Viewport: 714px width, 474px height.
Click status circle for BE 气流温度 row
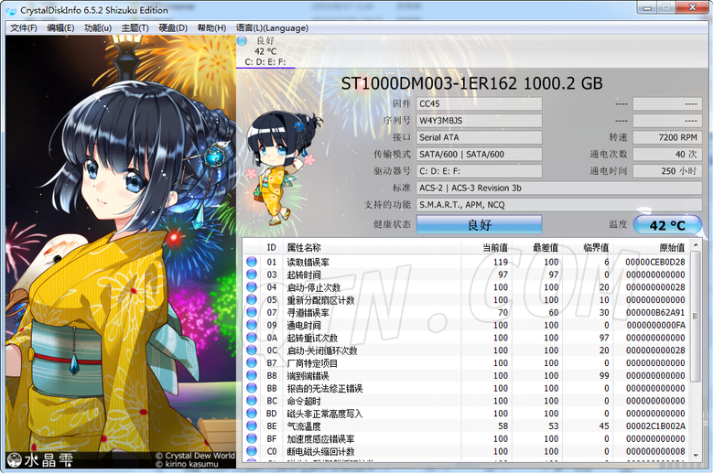tap(251, 426)
